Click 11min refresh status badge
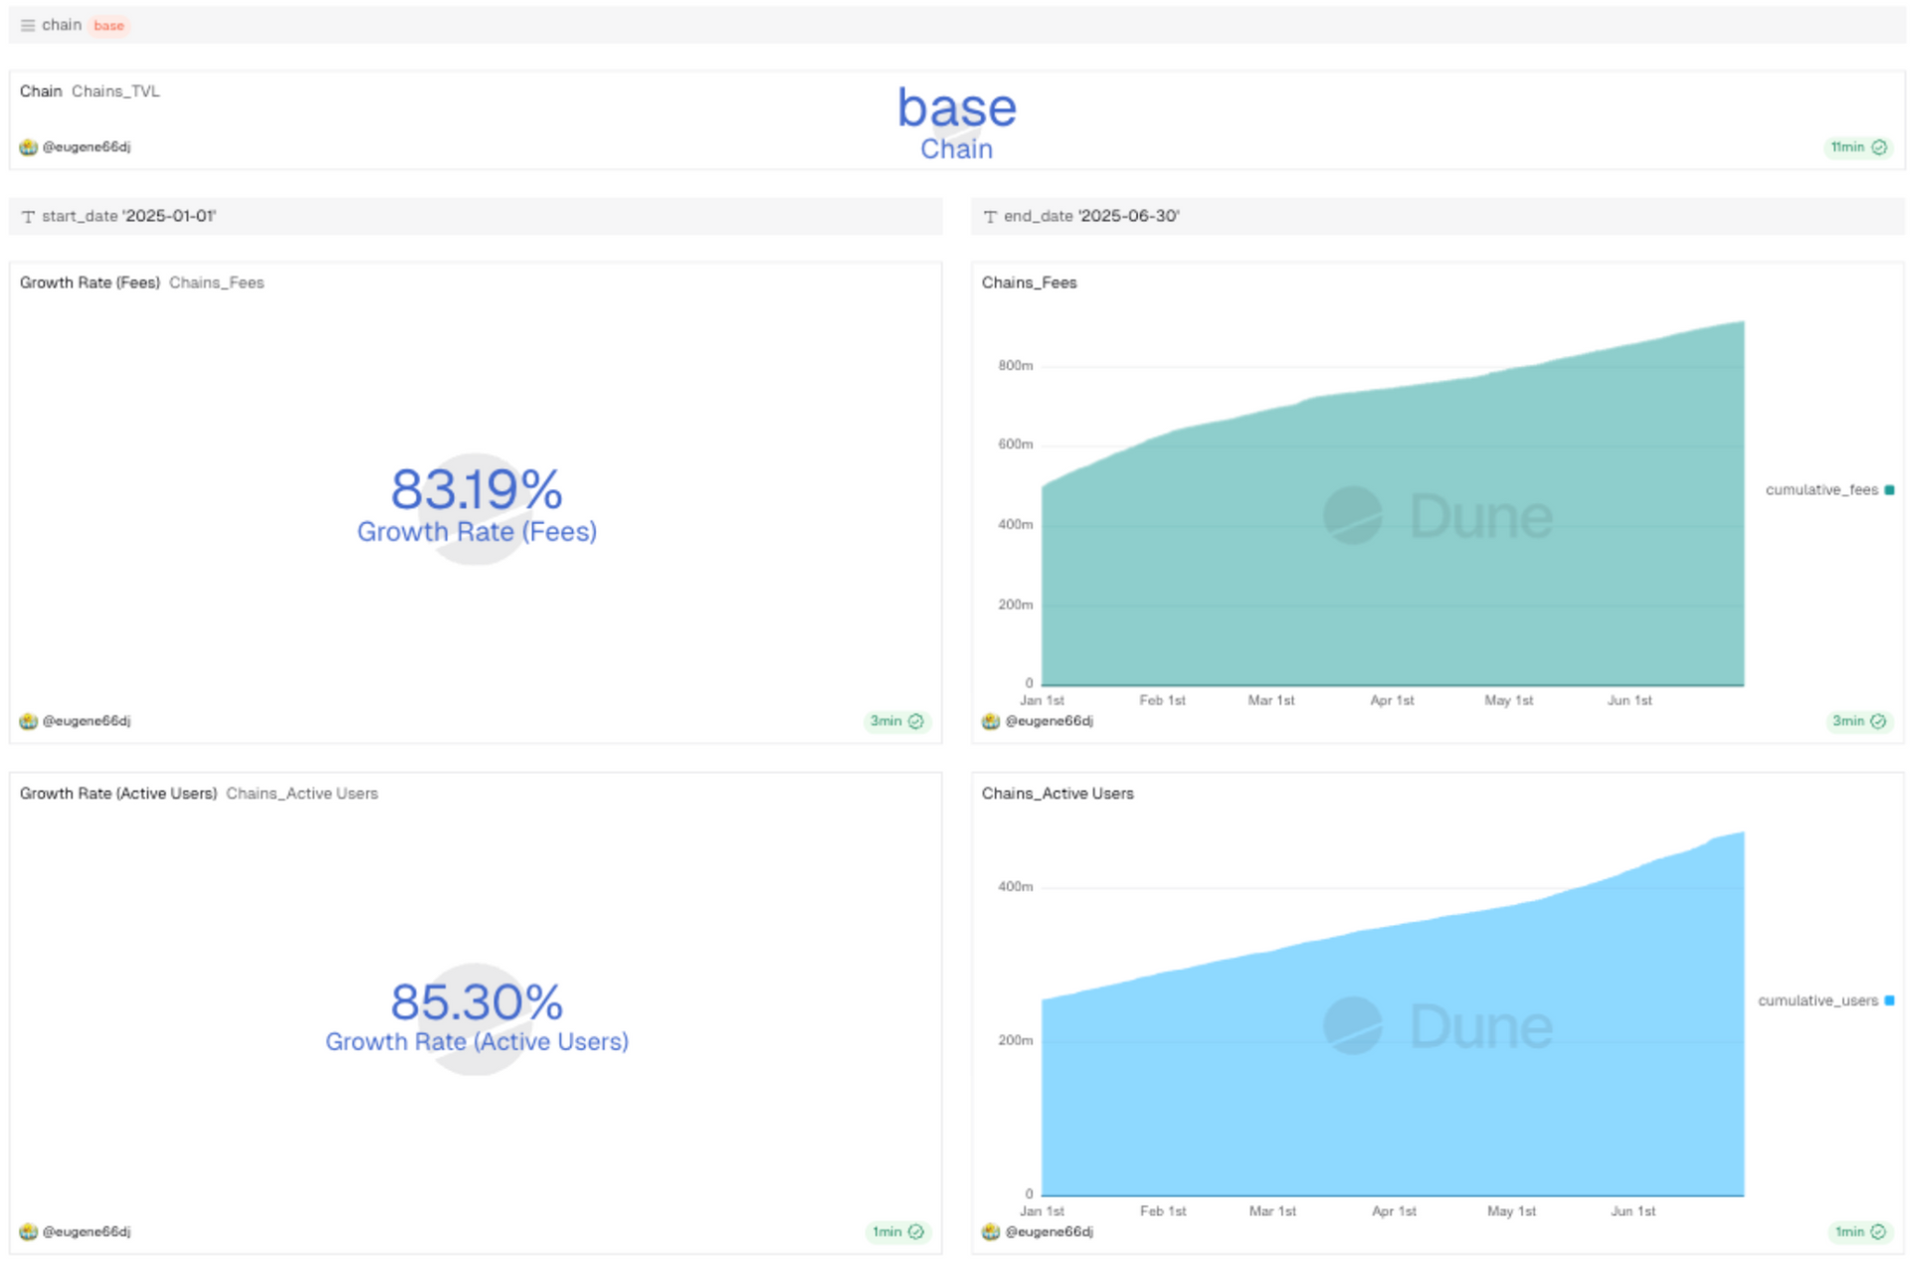The image size is (1910, 1263). 1858,147
